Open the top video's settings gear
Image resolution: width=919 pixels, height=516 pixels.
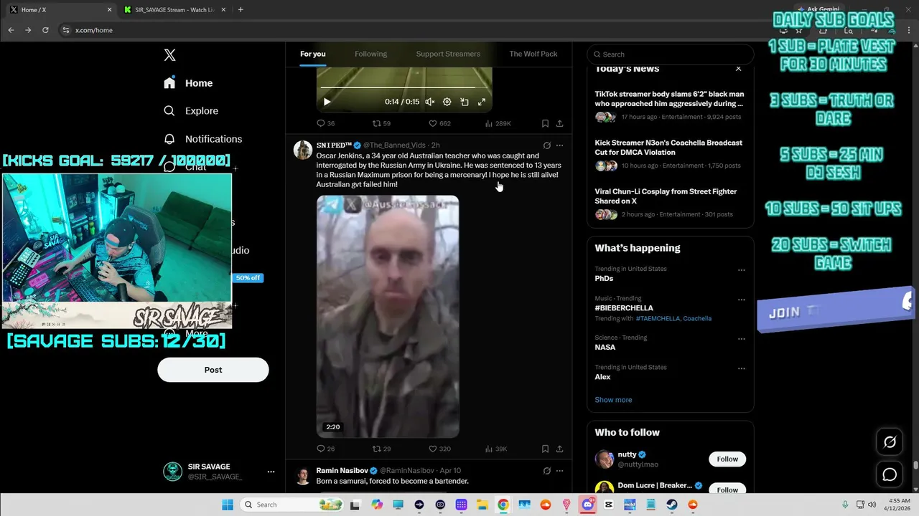447,102
